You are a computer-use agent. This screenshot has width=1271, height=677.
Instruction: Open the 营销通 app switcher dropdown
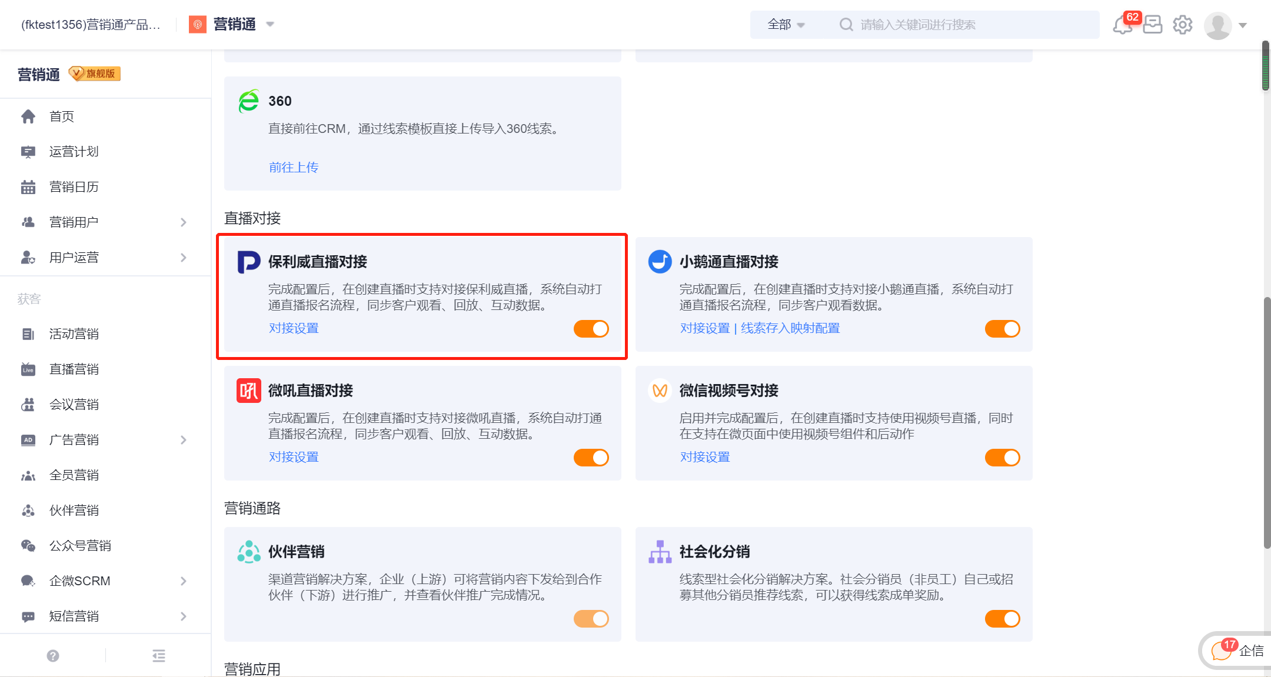(x=270, y=25)
